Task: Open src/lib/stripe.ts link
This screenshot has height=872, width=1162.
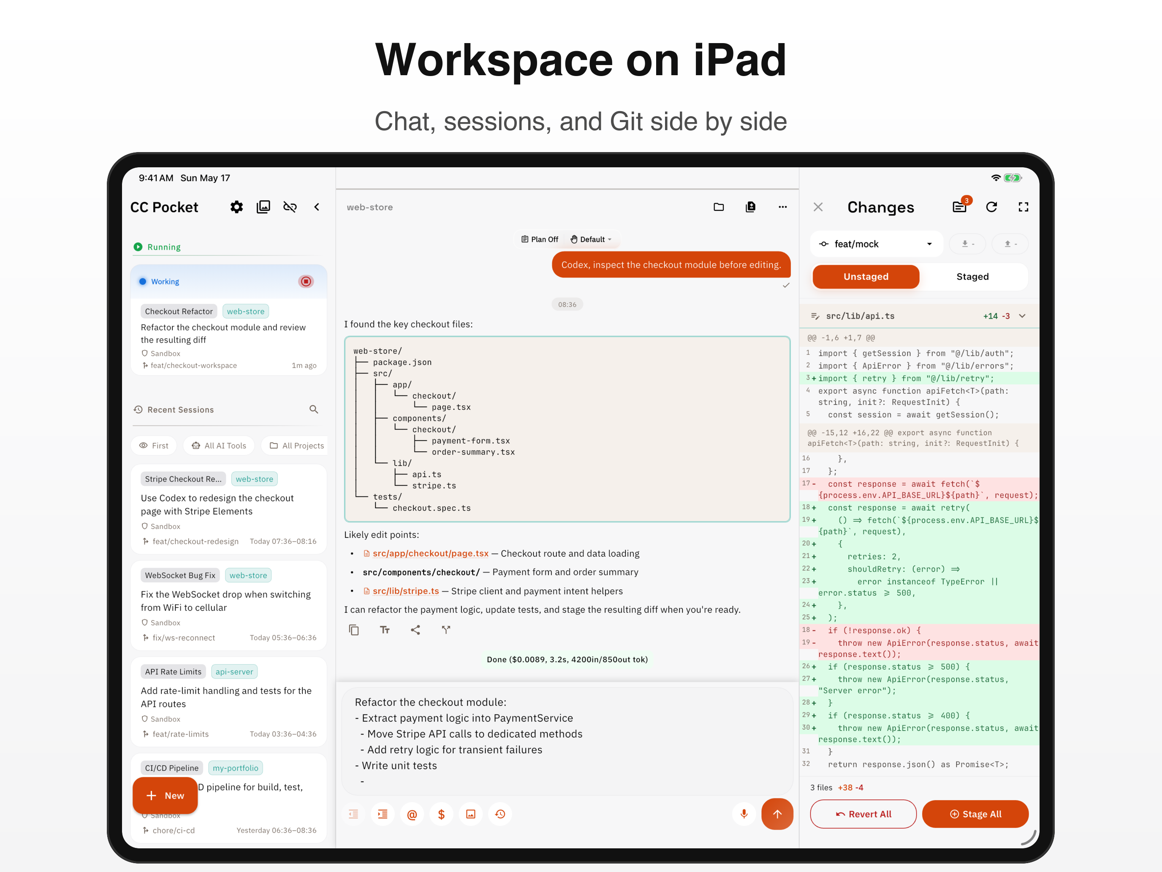Action: 406,591
